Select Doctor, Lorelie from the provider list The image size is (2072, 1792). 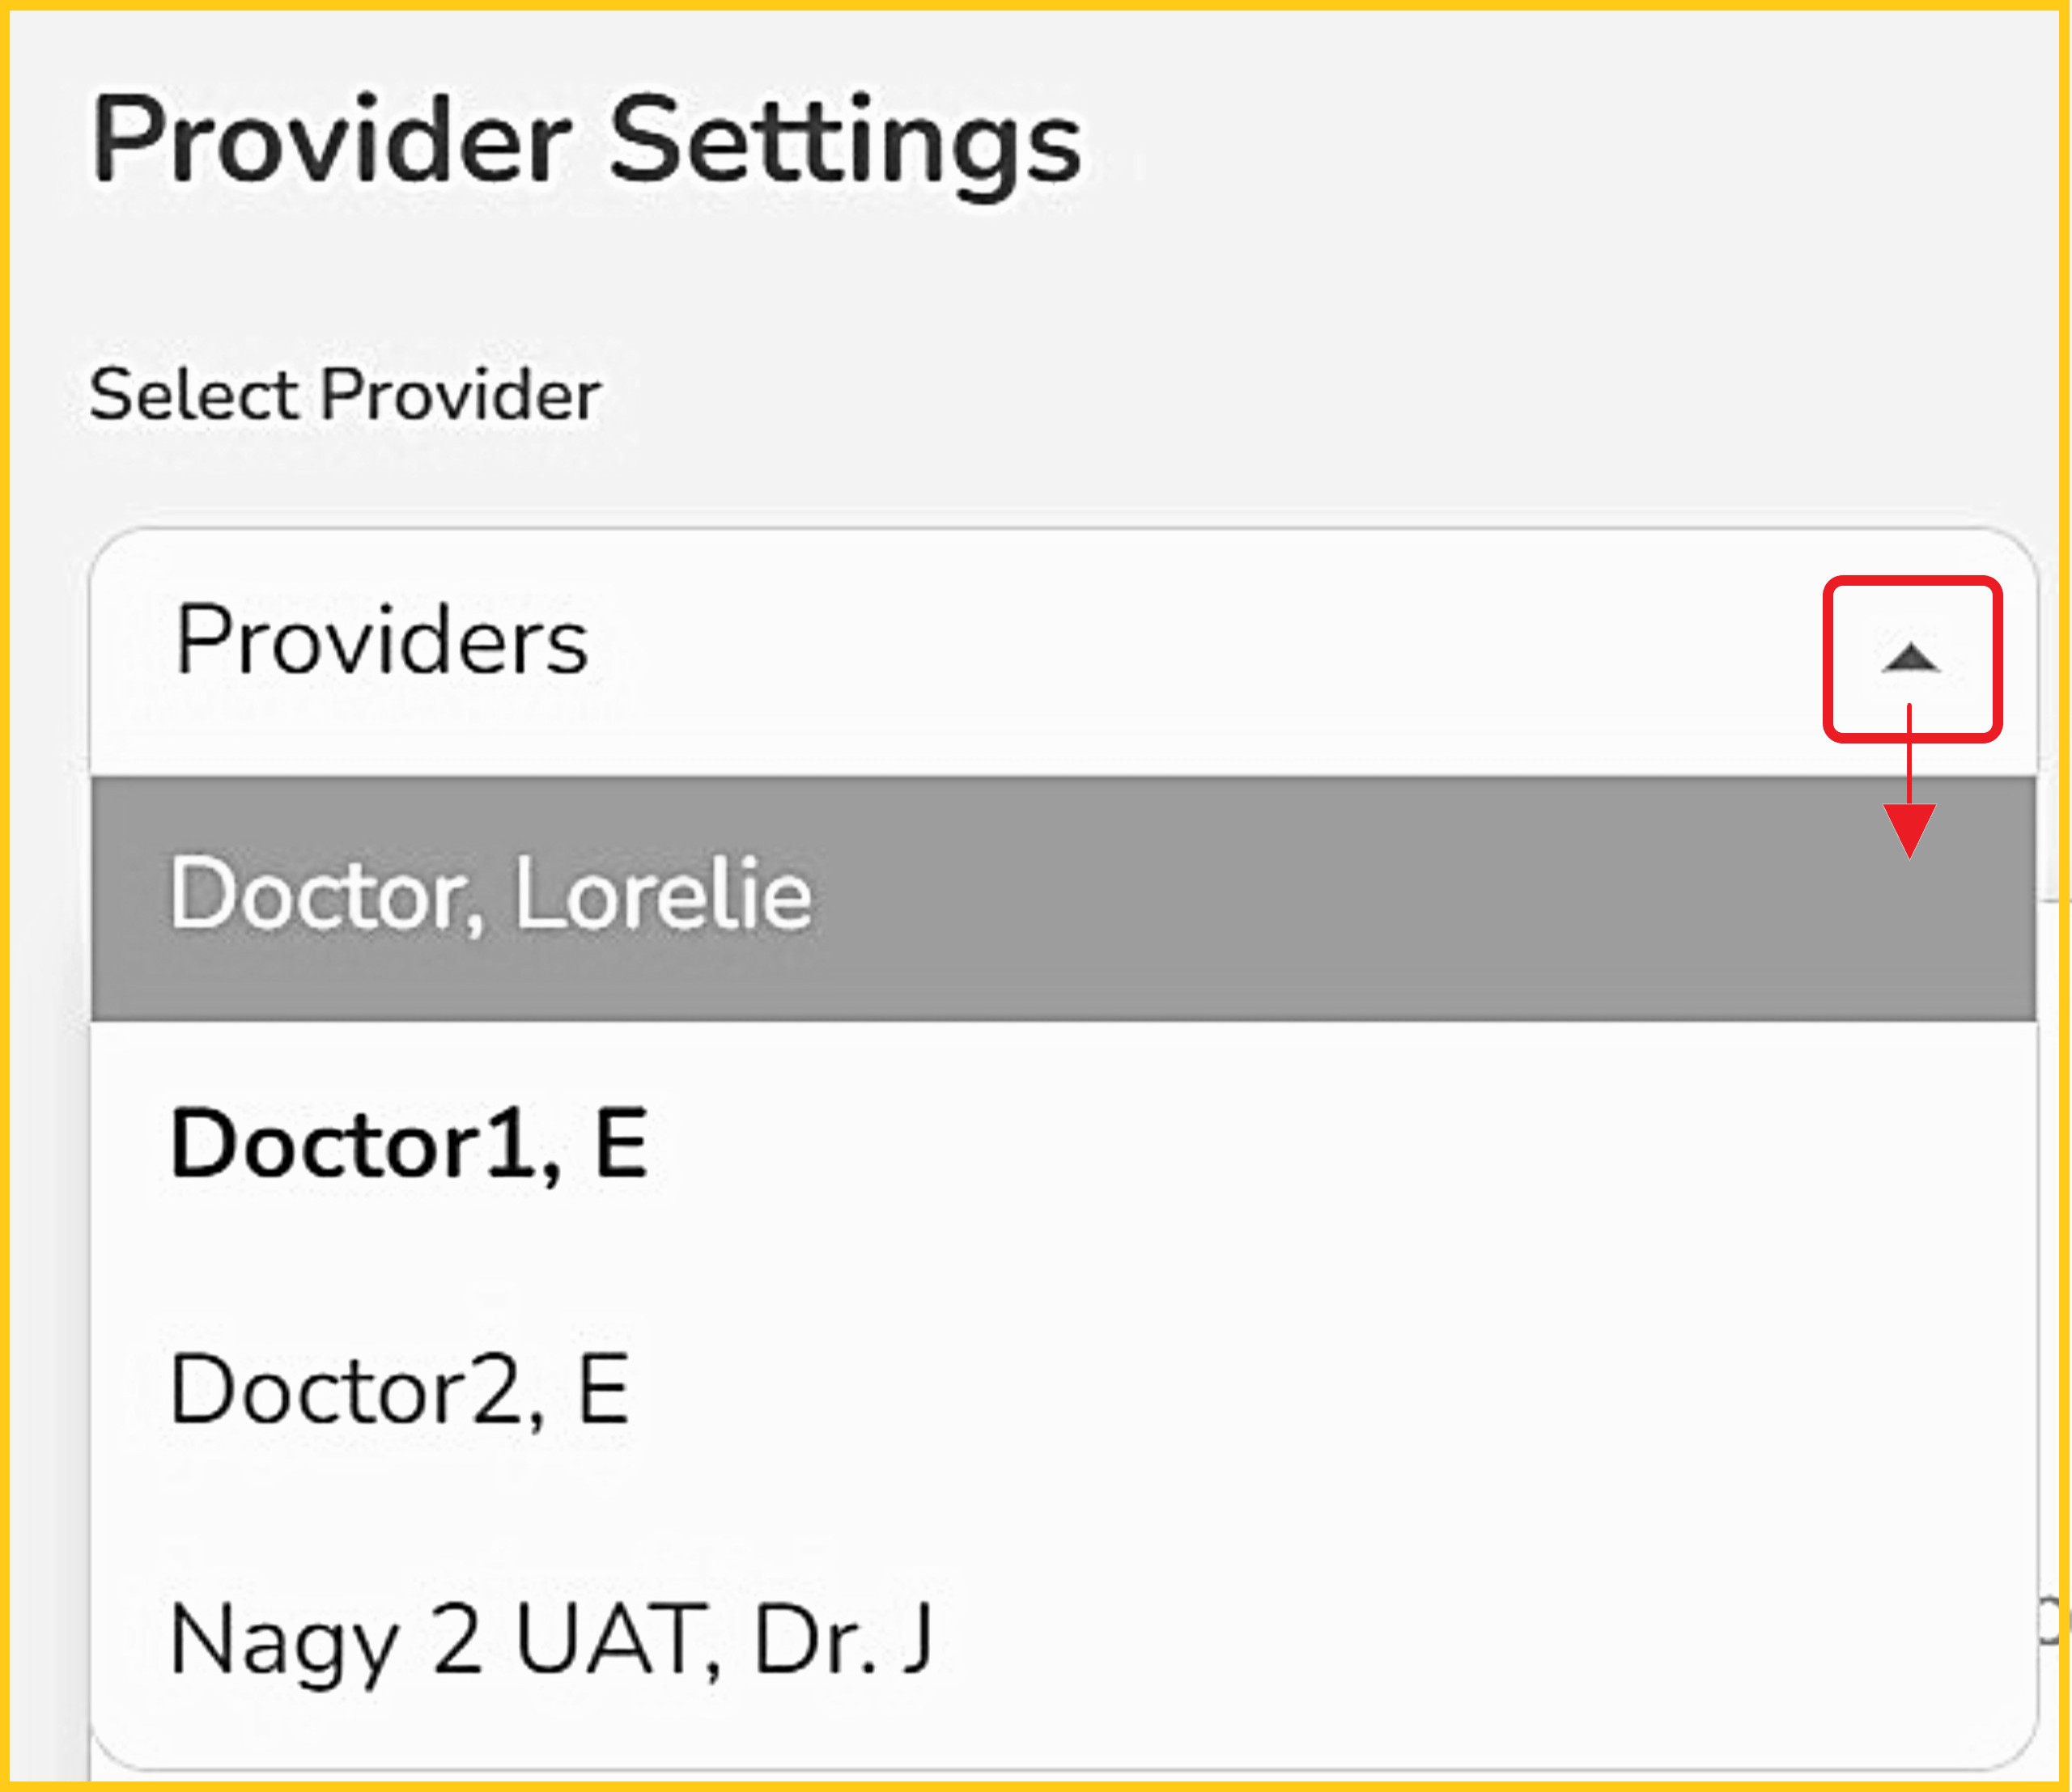490,896
